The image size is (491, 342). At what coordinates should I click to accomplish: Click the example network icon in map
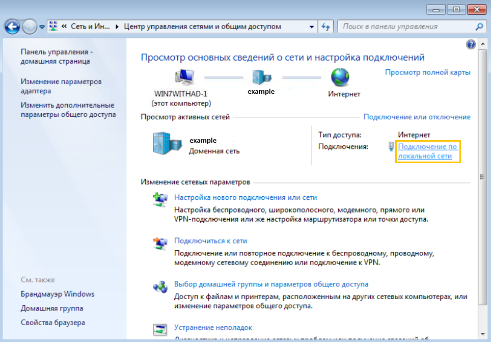point(261,77)
